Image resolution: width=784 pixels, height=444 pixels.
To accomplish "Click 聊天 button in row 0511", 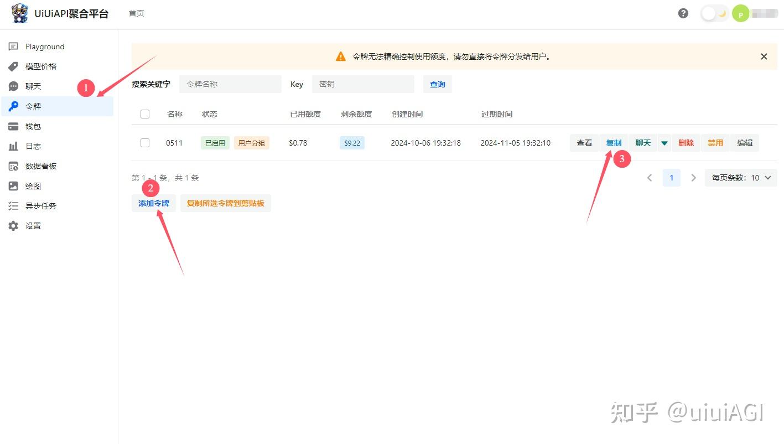I will 643,143.
